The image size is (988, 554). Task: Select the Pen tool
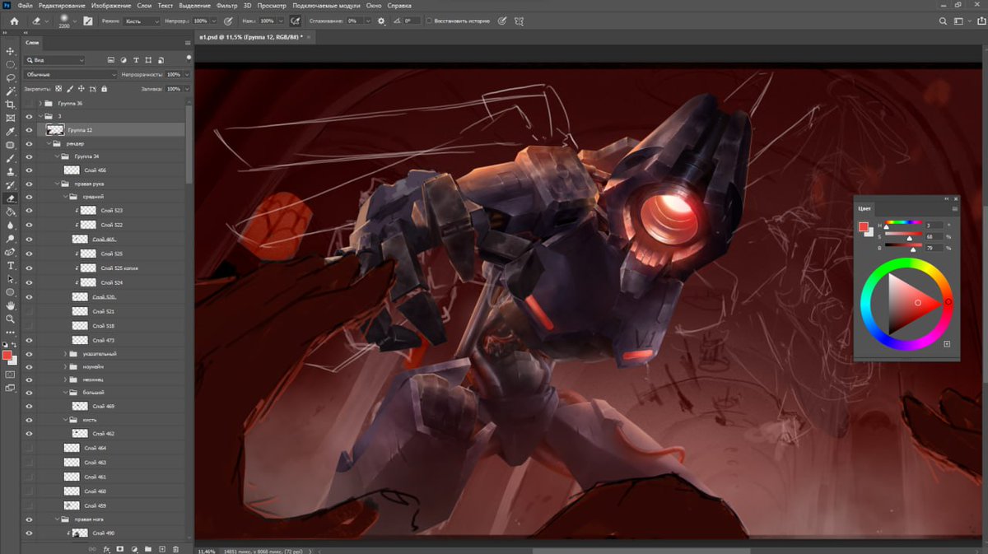coord(10,252)
